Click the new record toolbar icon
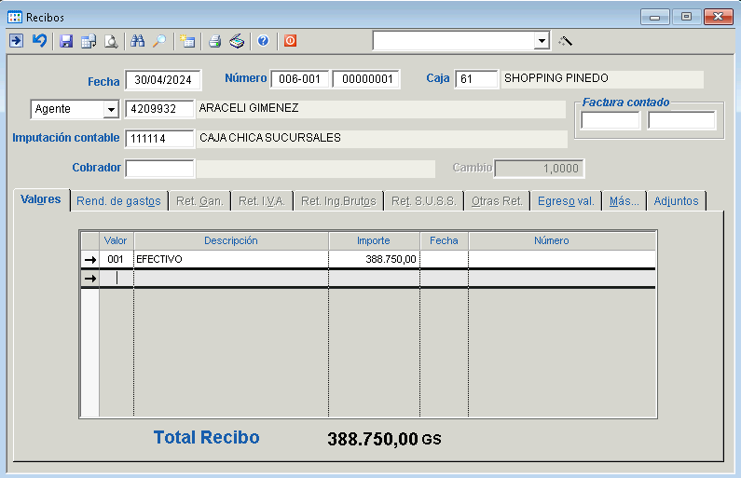Image resolution: width=741 pixels, height=478 pixels. click(187, 41)
